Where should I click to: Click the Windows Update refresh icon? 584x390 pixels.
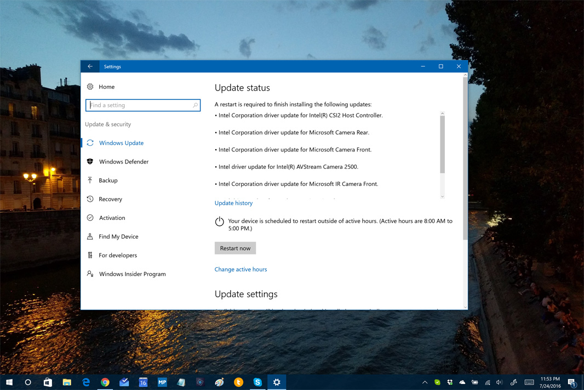[90, 143]
